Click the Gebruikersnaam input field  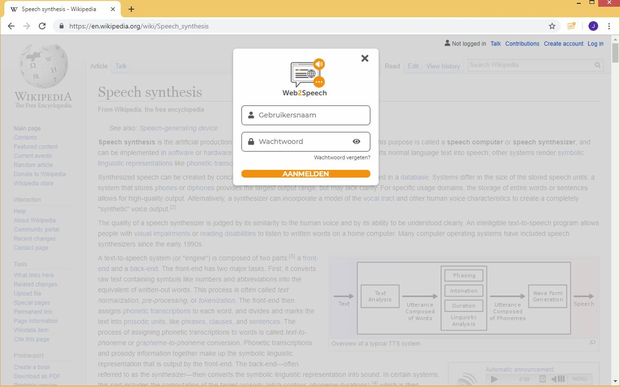[306, 115]
